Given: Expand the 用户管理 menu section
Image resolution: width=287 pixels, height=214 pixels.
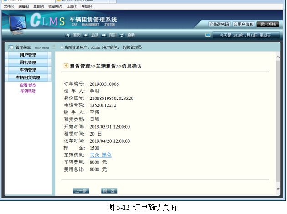Looking at the screenshot, I should coord(28,55).
